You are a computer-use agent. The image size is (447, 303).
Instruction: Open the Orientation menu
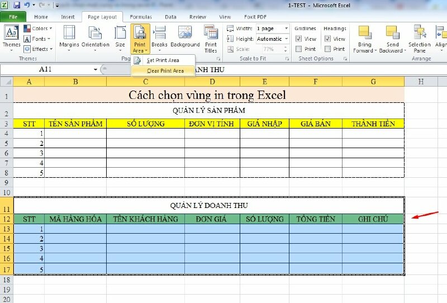coord(95,39)
